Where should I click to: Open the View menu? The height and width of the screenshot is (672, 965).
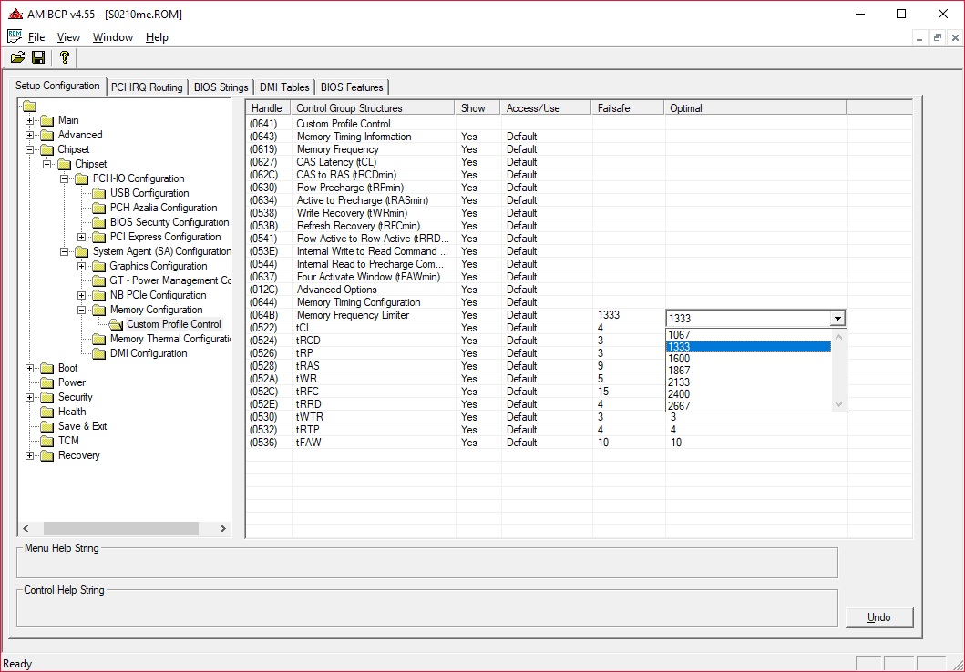[x=68, y=37]
